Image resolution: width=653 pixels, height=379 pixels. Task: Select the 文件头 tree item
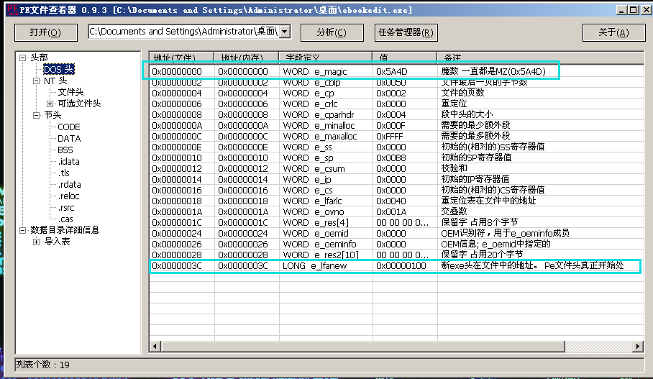pos(70,92)
